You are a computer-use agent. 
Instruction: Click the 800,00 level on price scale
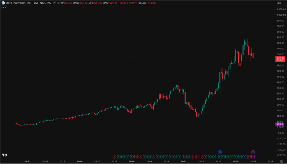tap(280, 37)
